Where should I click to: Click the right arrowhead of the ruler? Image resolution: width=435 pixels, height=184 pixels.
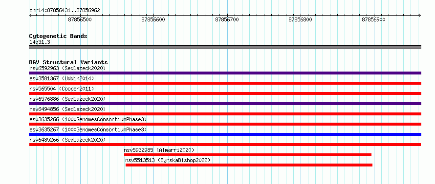[x=419, y=16]
